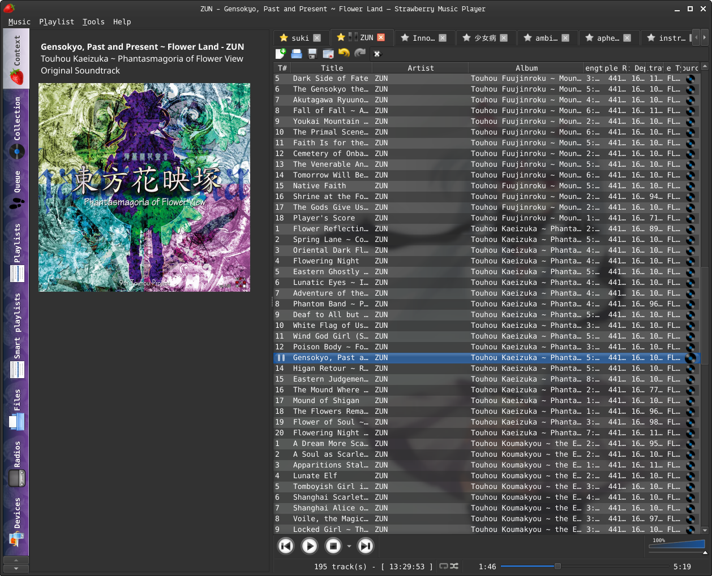Click the save playlist toolbar icon
712x576 pixels.
pyautogui.click(x=312, y=54)
